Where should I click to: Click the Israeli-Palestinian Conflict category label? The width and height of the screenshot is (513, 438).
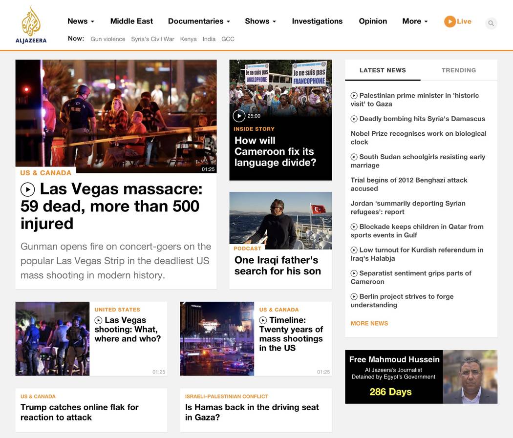pyautogui.click(x=227, y=396)
